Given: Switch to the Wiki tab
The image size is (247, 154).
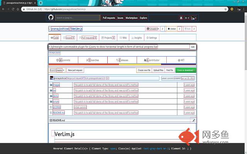Looking at the screenshot, I should coord(123,38).
